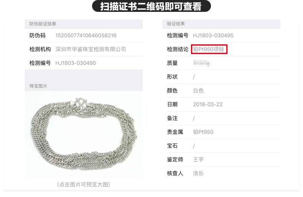Click the platinum necklace jewelry photo
The image size is (303, 197).
click(84, 135)
